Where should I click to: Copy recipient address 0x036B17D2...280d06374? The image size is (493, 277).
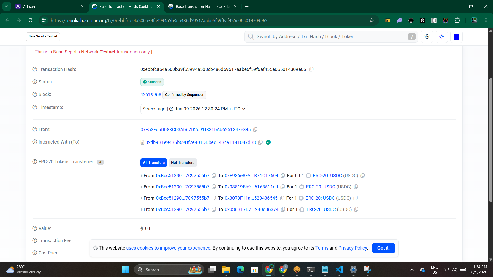point(283,209)
